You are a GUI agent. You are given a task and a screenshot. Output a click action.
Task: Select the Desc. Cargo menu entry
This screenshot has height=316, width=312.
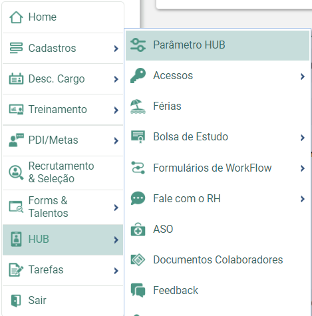coord(63,79)
